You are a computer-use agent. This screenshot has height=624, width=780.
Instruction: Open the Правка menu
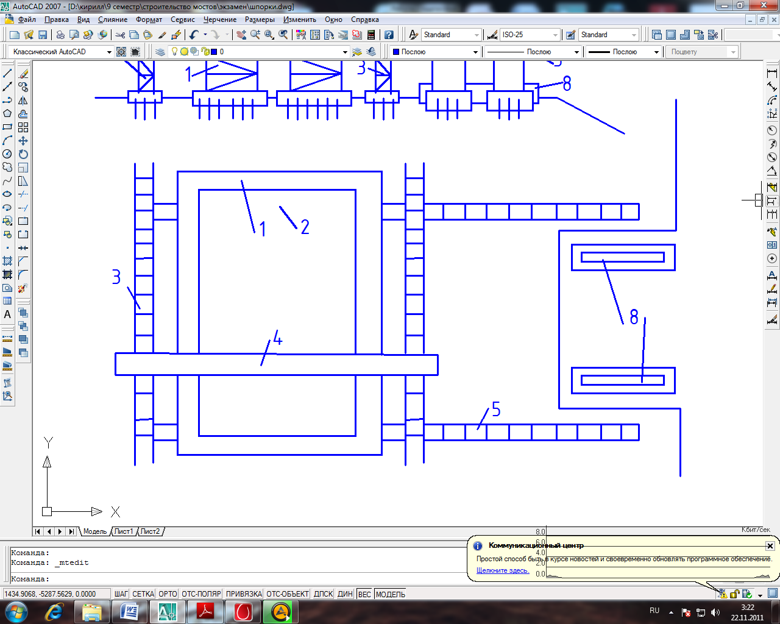tap(57, 19)
